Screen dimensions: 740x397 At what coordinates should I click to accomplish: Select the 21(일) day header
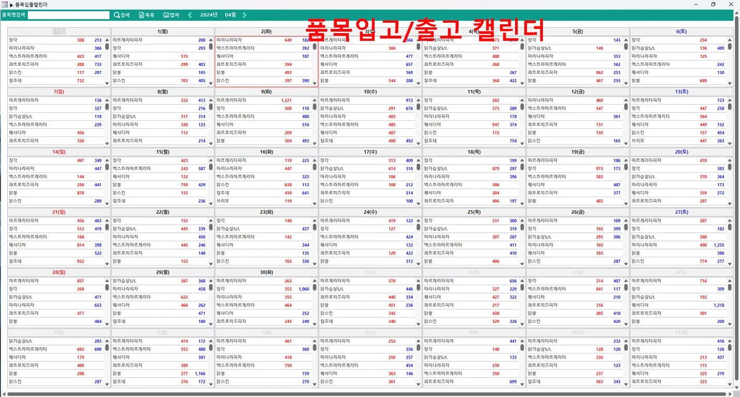59,212
